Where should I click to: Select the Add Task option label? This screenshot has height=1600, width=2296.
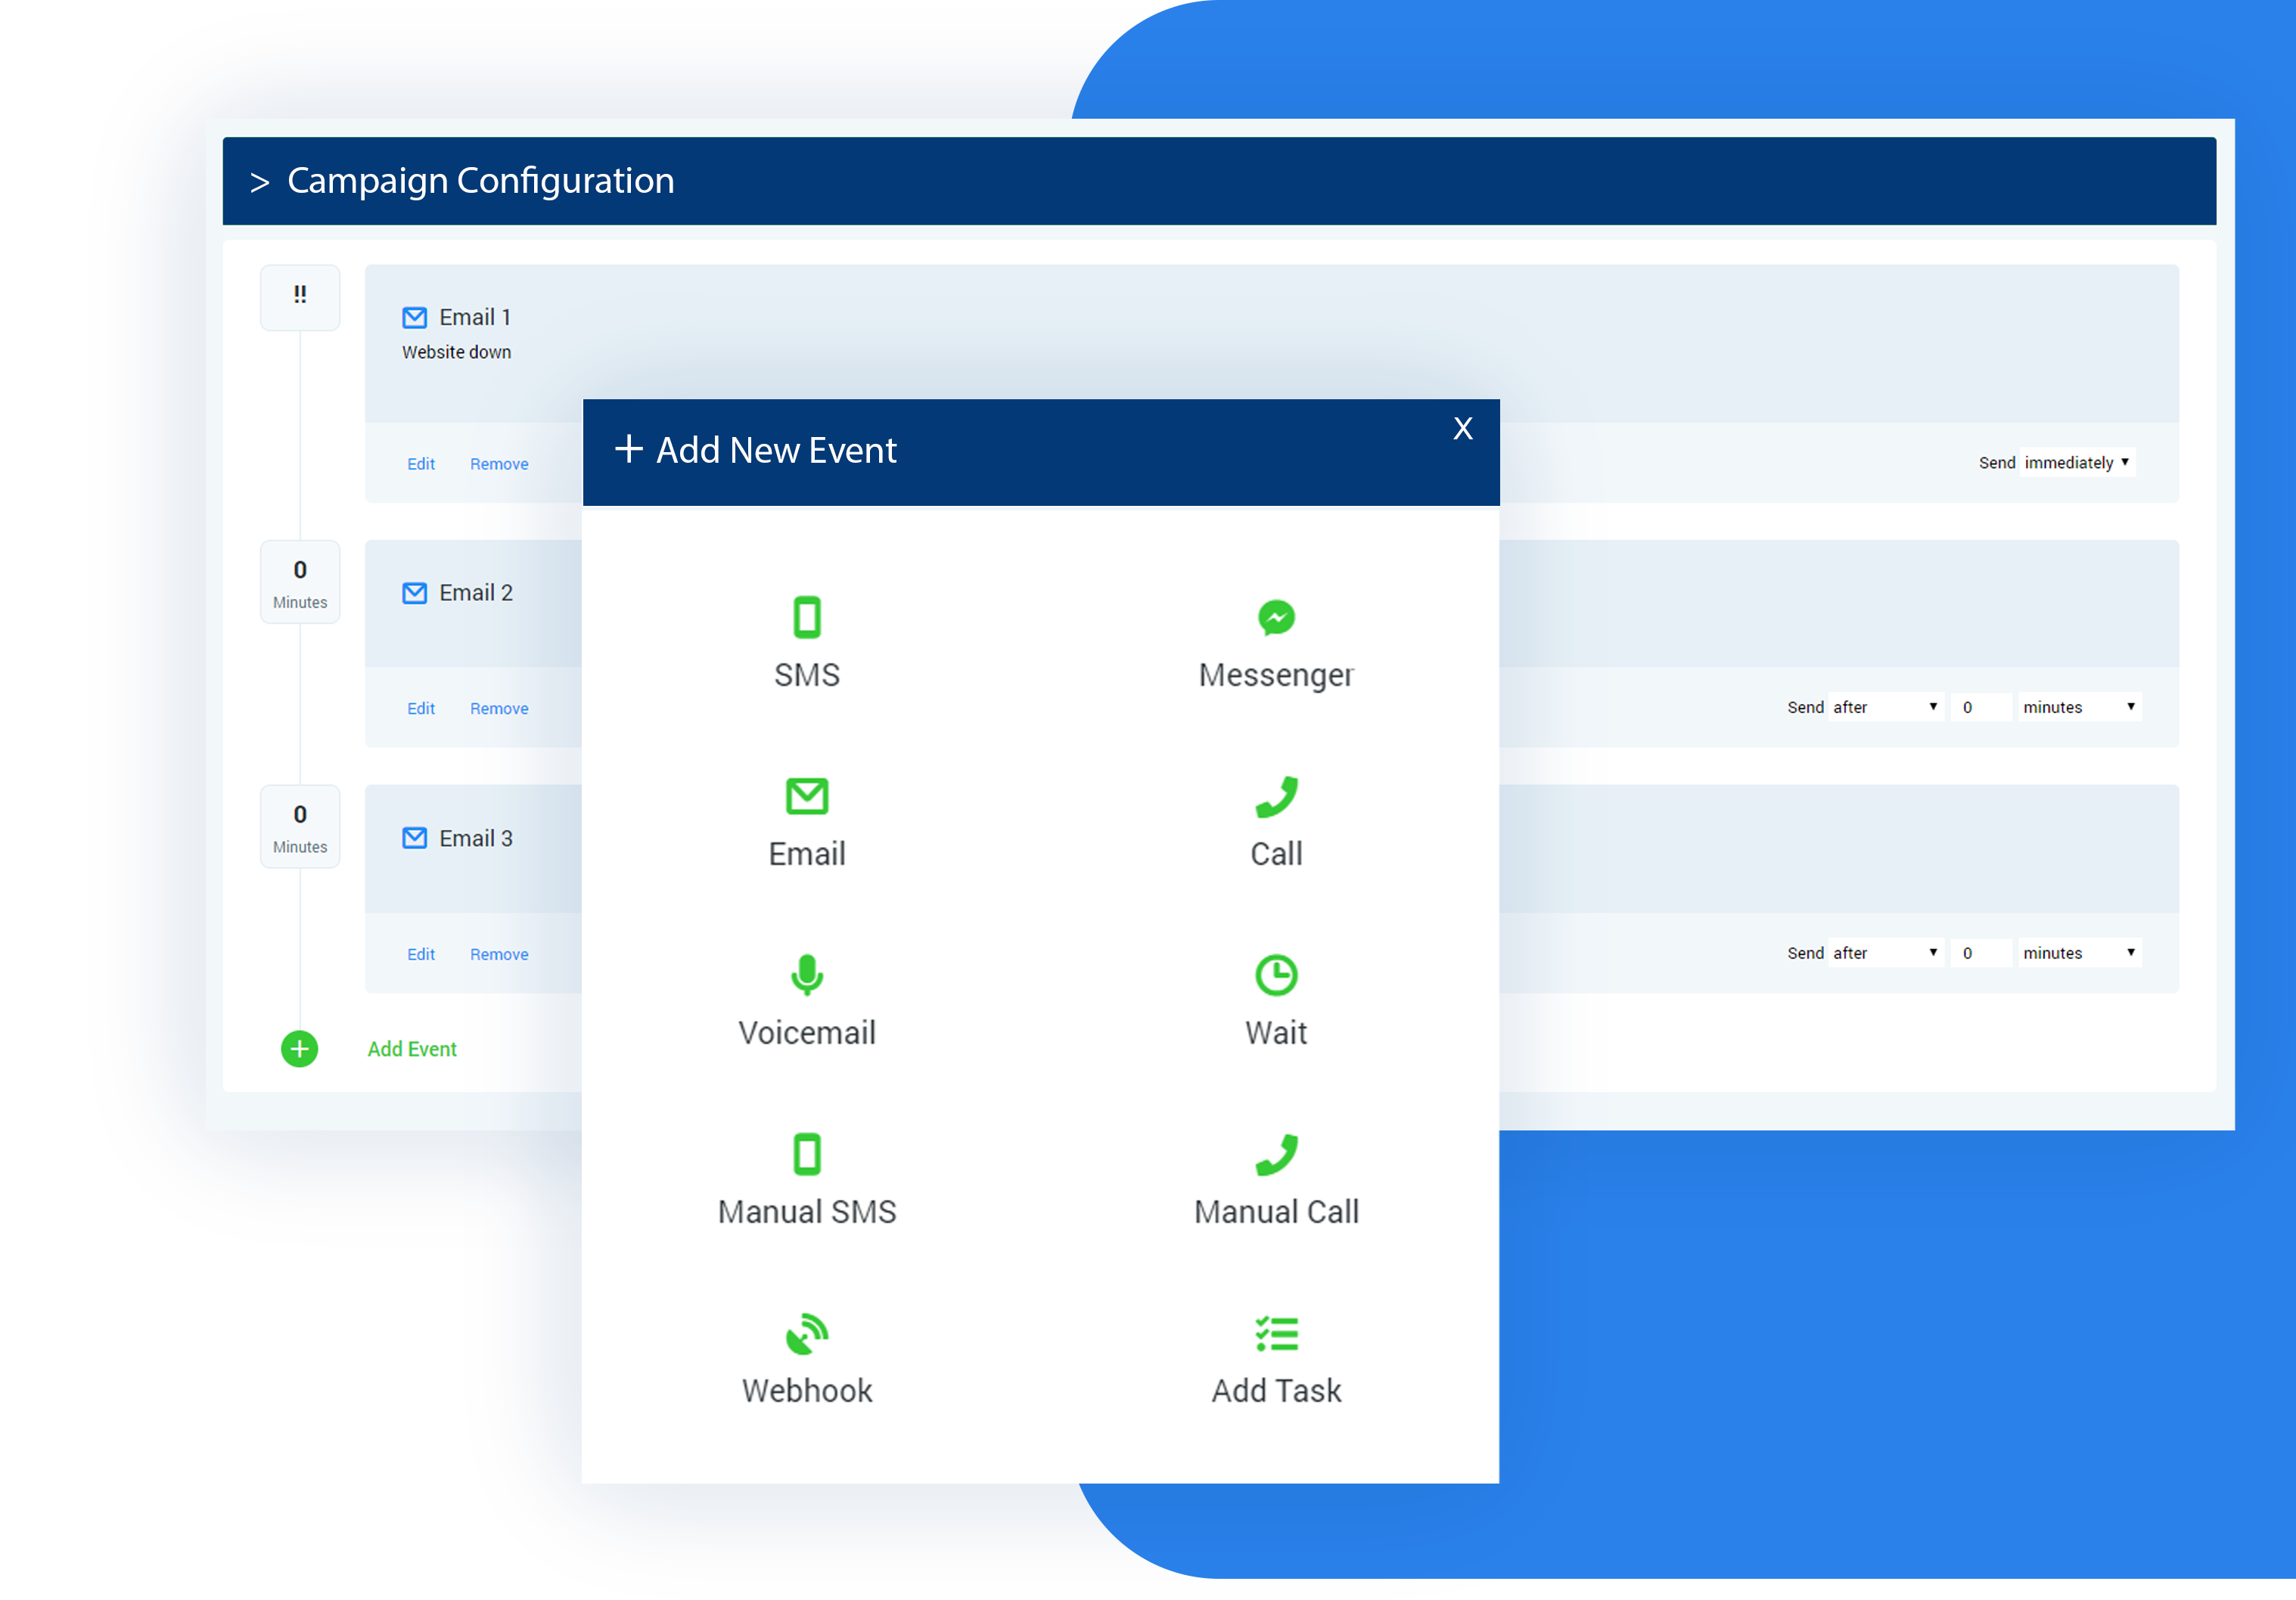point(1276,1390)
